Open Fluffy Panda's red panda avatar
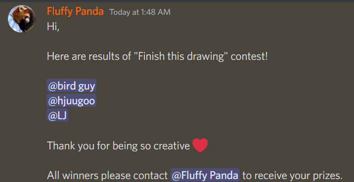The height and width of the screenshot is (182, 354). coord(22,19)
